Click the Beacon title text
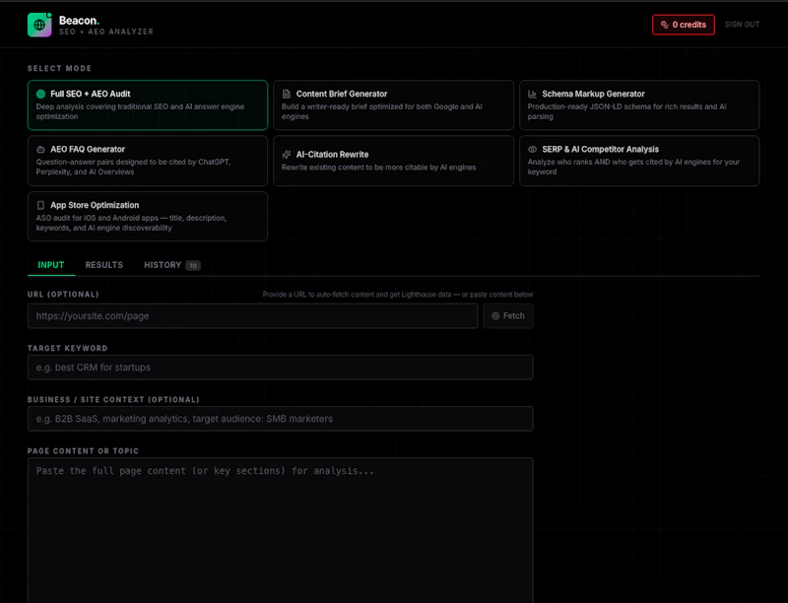 tap(79, 21)
